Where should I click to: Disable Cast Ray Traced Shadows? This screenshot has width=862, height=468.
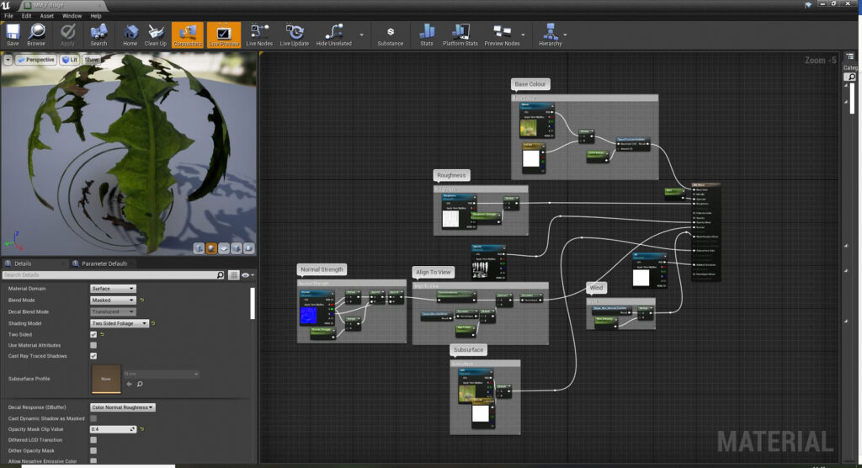pyautogui.click(x=93, y=356)
